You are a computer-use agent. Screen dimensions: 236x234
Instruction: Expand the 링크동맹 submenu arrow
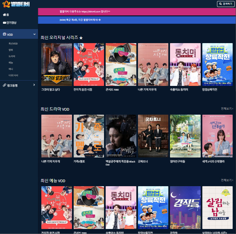34,85
